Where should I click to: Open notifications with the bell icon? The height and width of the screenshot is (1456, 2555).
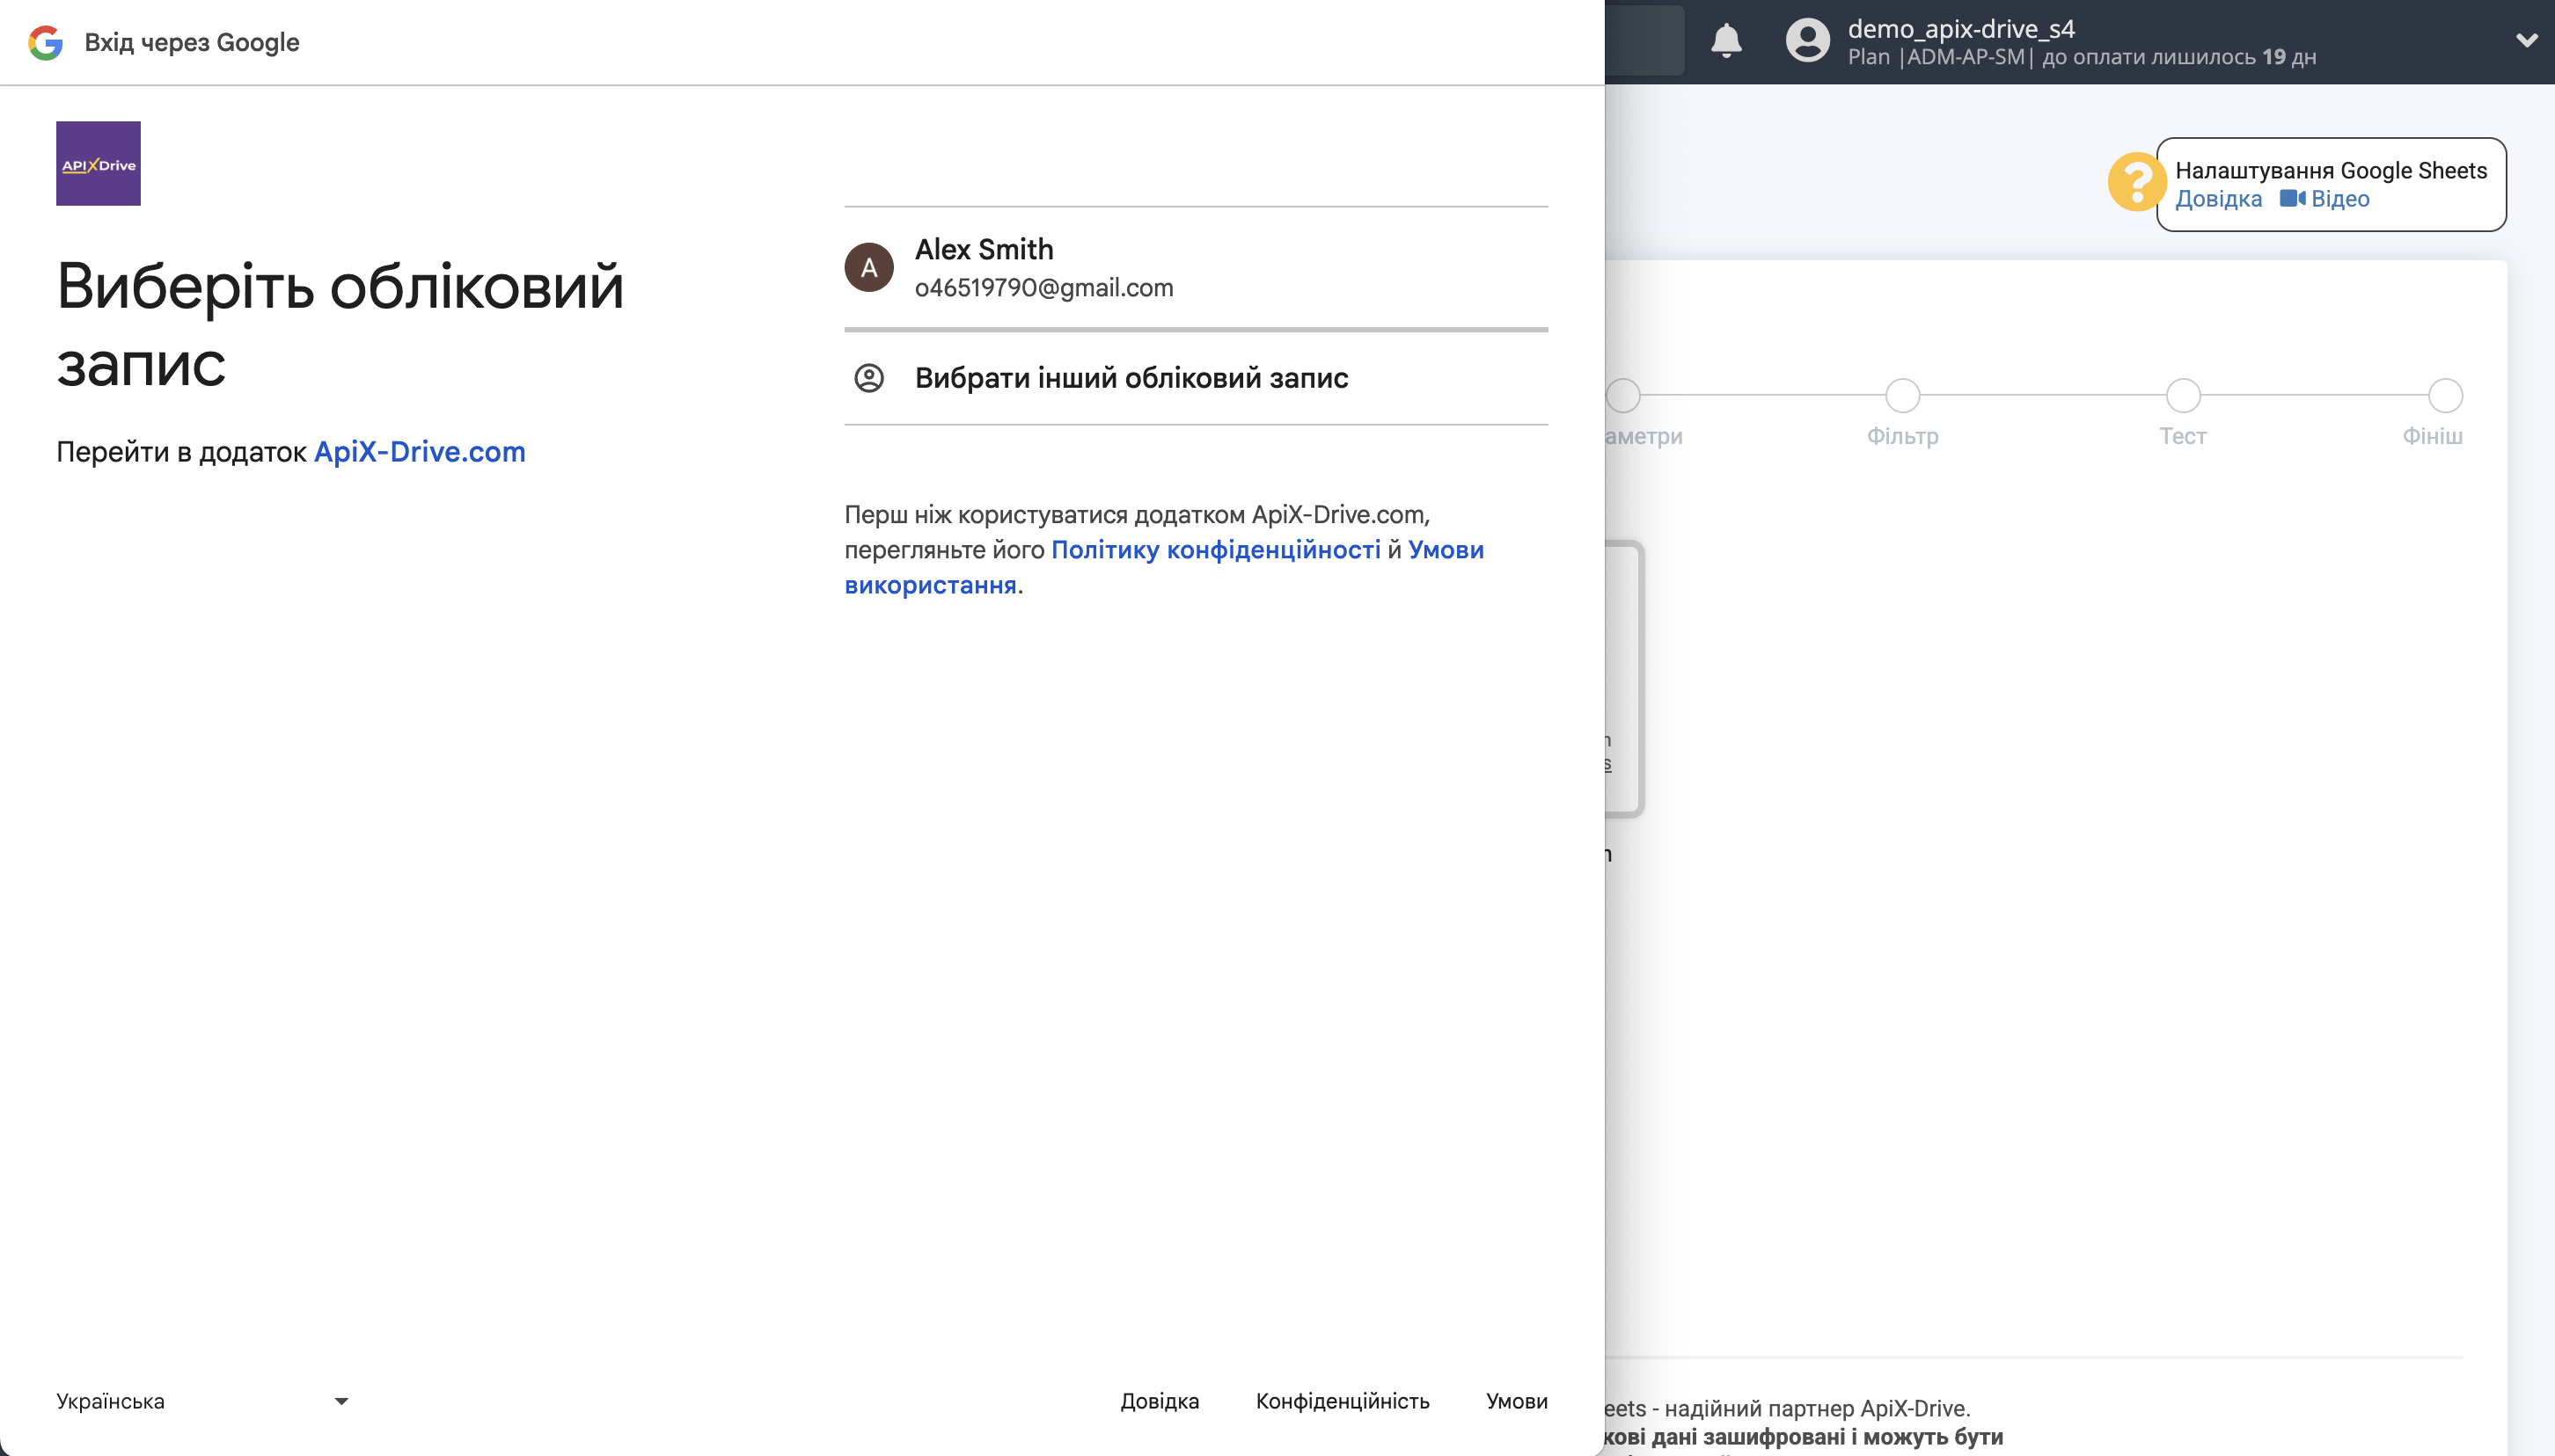(x=1725, y=41)
